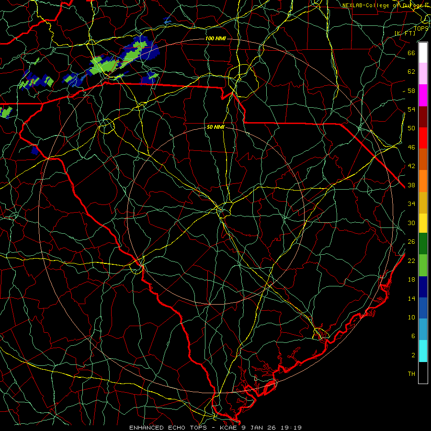Click the 50 legend value
Image resolution: width=431 pixels, height=431 pixels.
tap(411, 128)
